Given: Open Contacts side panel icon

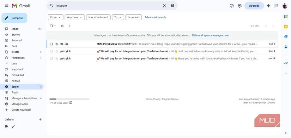Looking at the screenshot, I should [286, 47].
